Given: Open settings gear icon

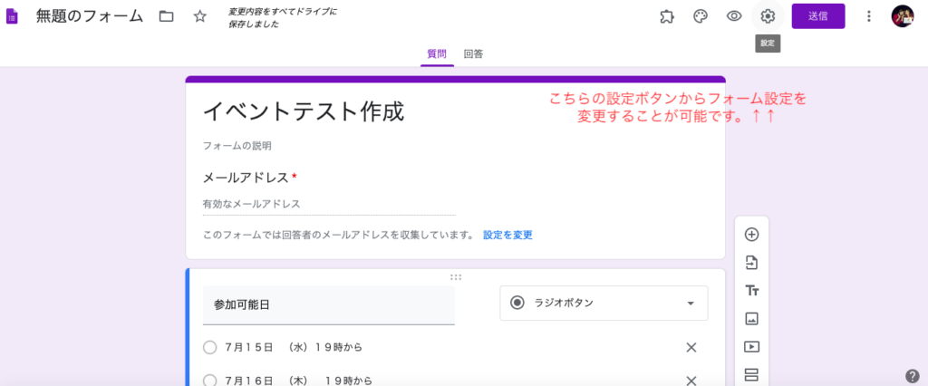Looking at the screenshot, I should 768,16.
